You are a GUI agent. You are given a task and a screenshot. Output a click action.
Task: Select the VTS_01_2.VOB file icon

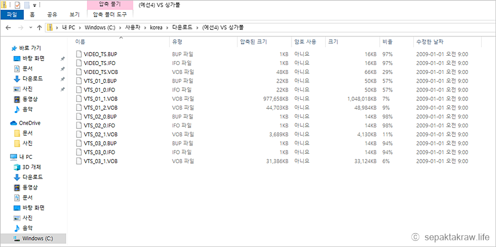click(79, 108)
